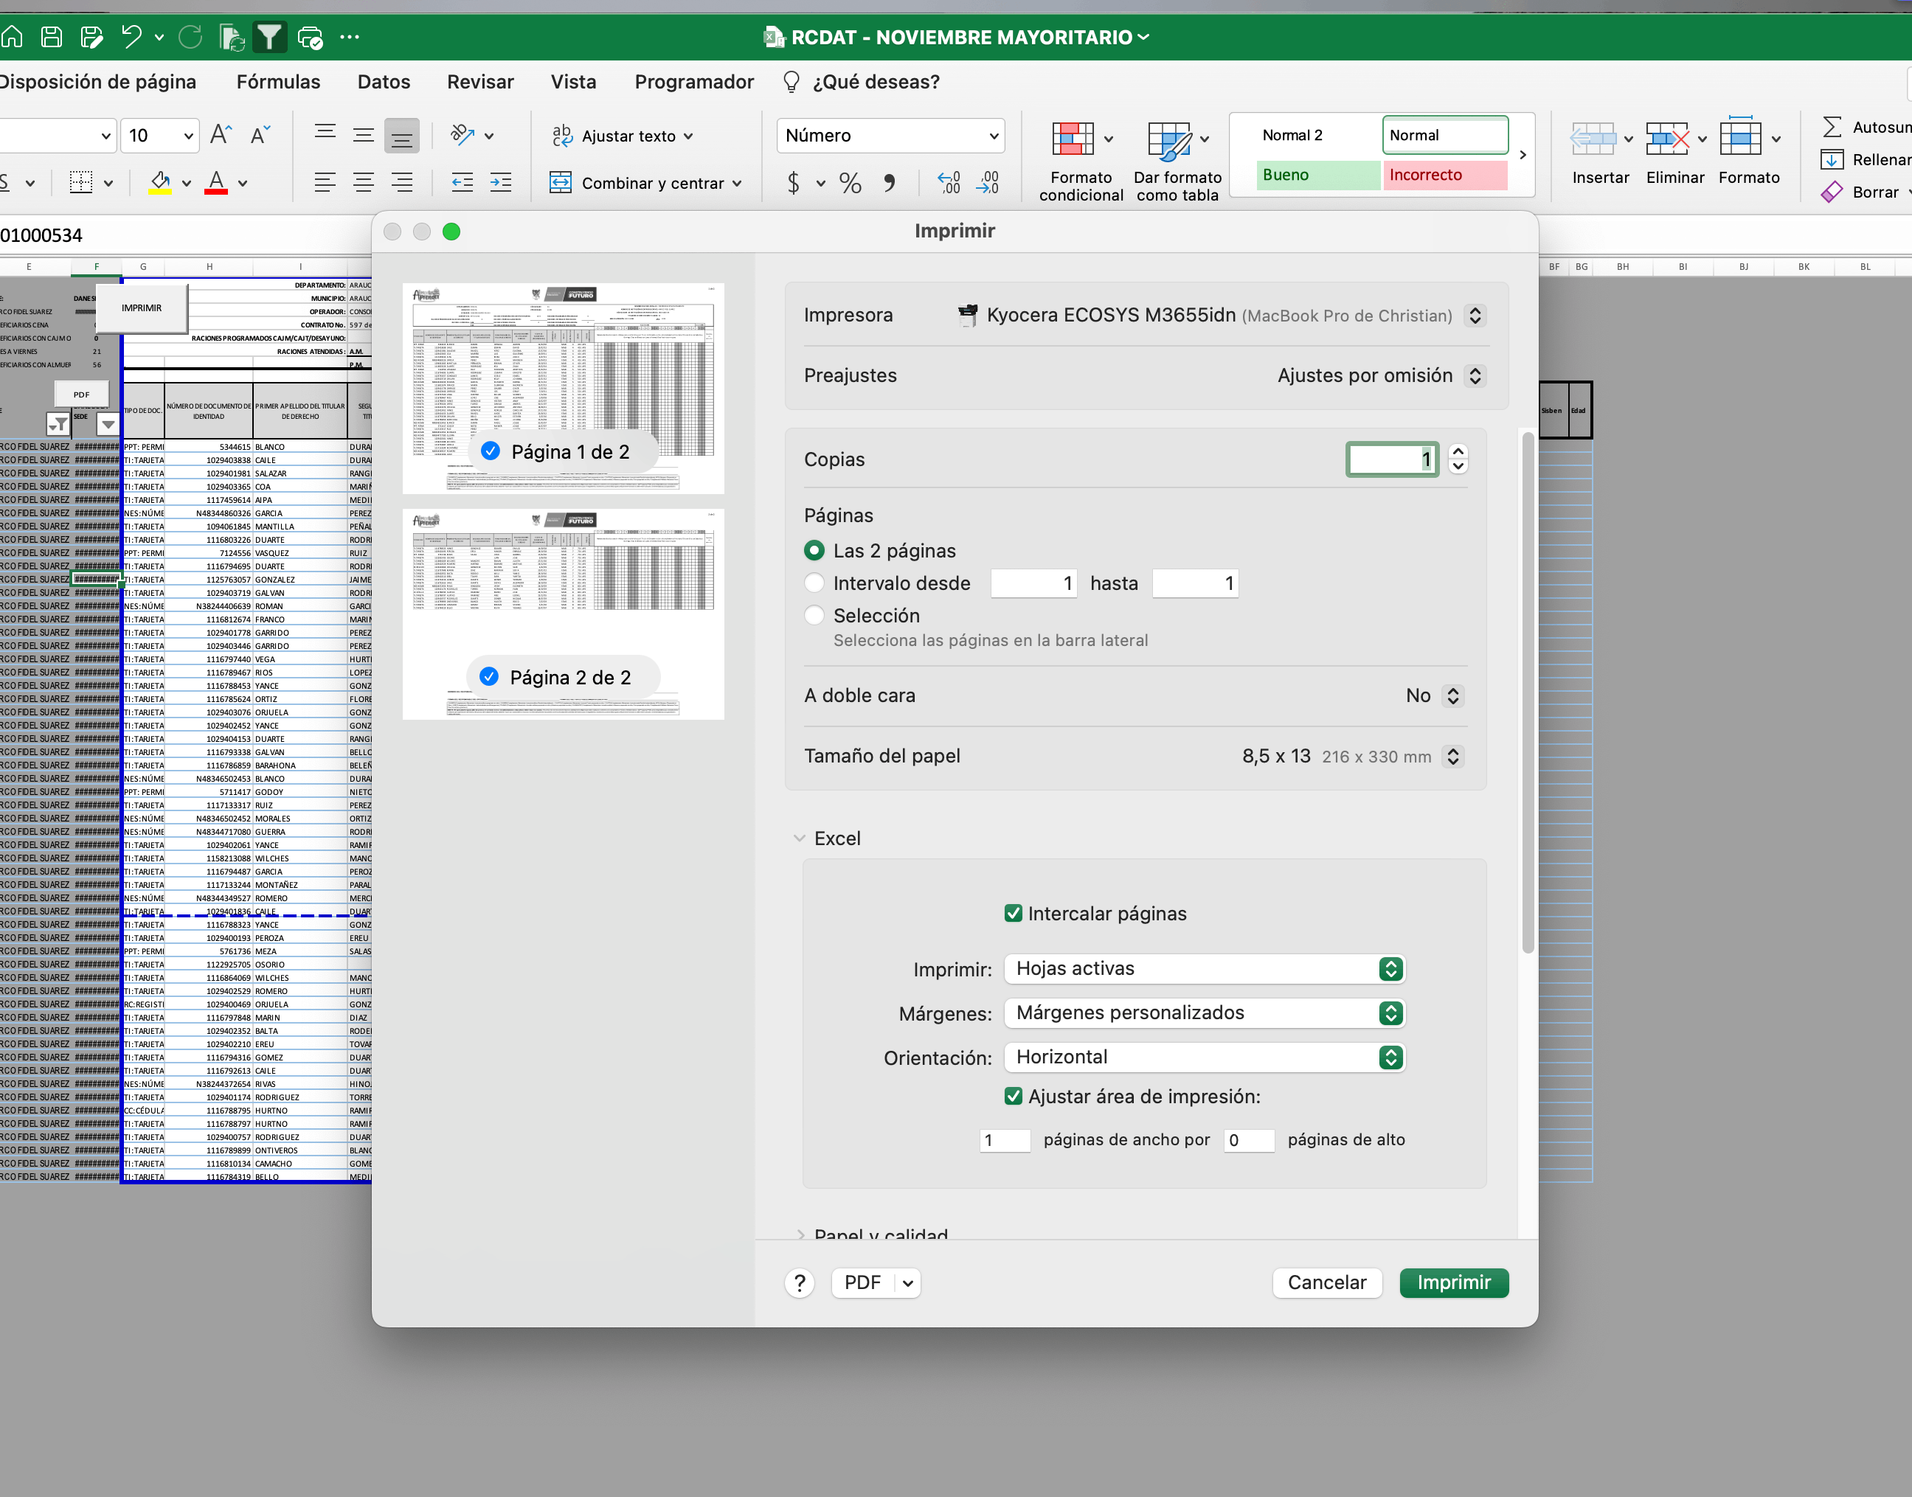Viewport: 1912px width, 1497px height.
Task: Click the Cancelar button
Action: tap(1326, 1282)
